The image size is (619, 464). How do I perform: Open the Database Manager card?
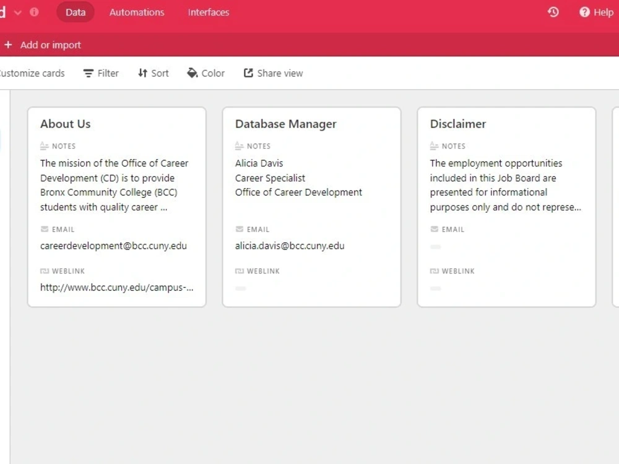[311, 207]
